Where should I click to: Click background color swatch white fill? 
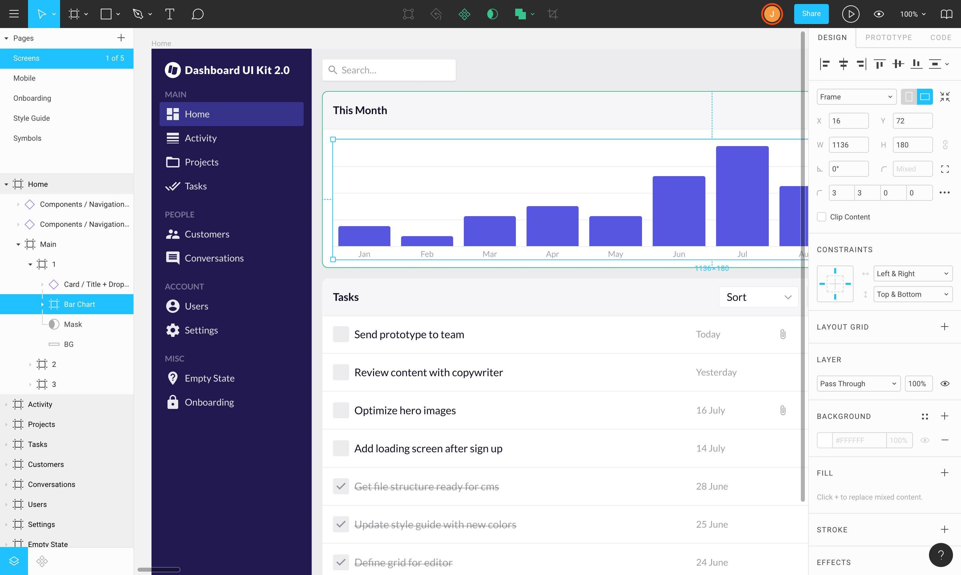coord(826,440)
